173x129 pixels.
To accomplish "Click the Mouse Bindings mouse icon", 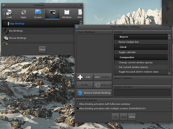I will pyautogui.click(x=5, y=38).
